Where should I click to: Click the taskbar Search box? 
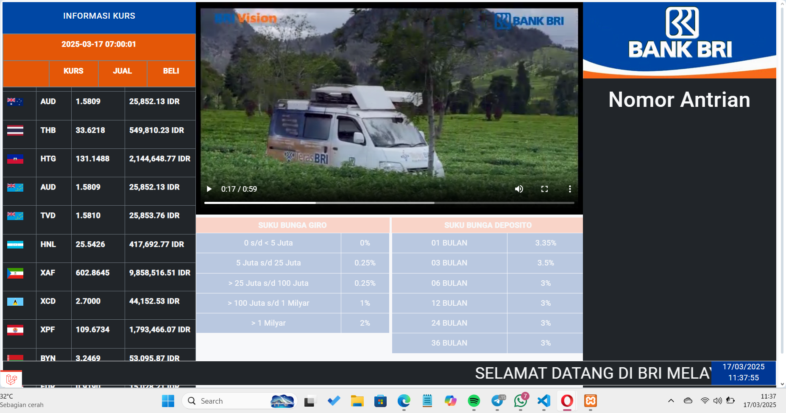click(240, 401)
